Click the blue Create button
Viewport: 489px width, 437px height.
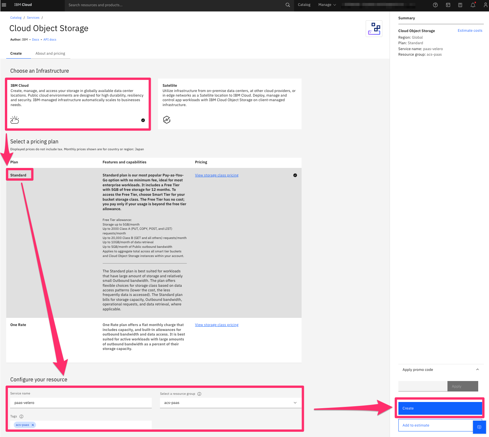[440, 409]
